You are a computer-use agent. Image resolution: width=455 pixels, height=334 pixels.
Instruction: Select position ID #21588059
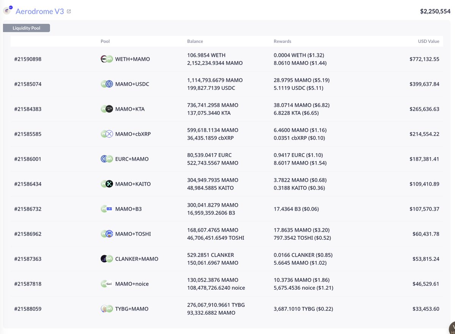pos(28,309)
